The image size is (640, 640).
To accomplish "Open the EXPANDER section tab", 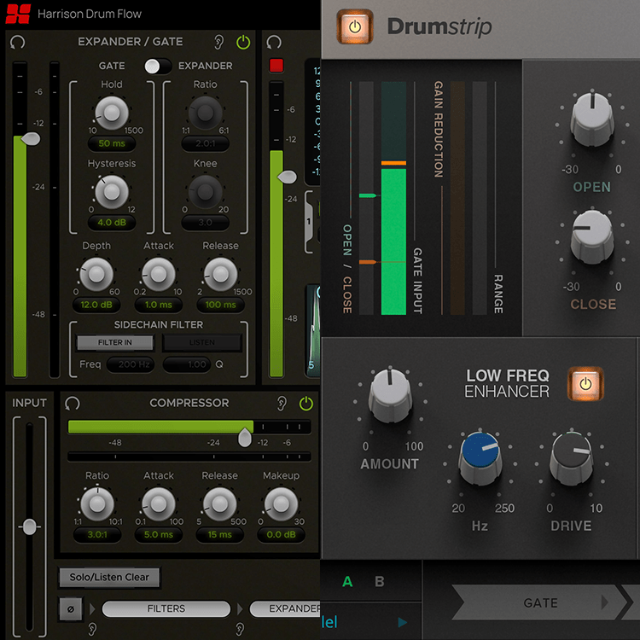I will (286, 608).
